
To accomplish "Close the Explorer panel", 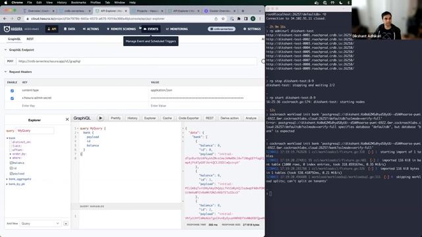I will tap(67, 119).
